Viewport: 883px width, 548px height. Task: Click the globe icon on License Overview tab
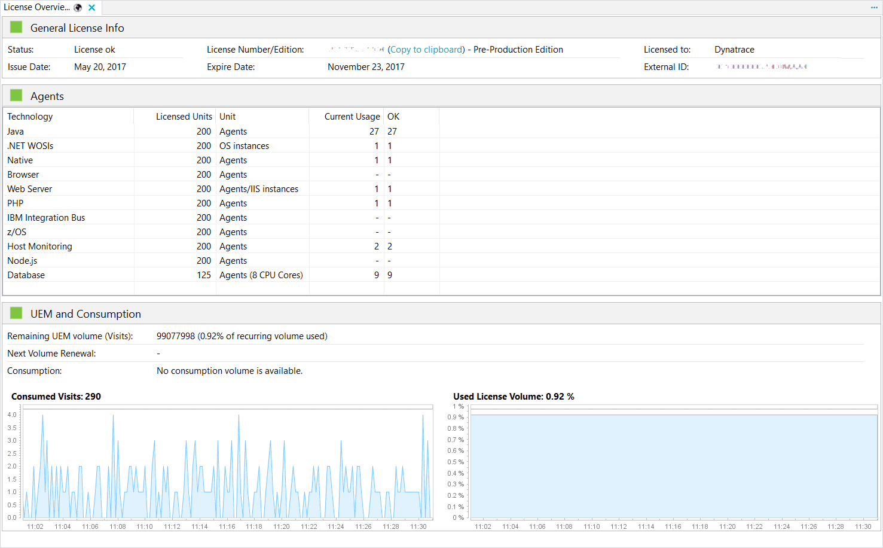click(x=78, y=8)
